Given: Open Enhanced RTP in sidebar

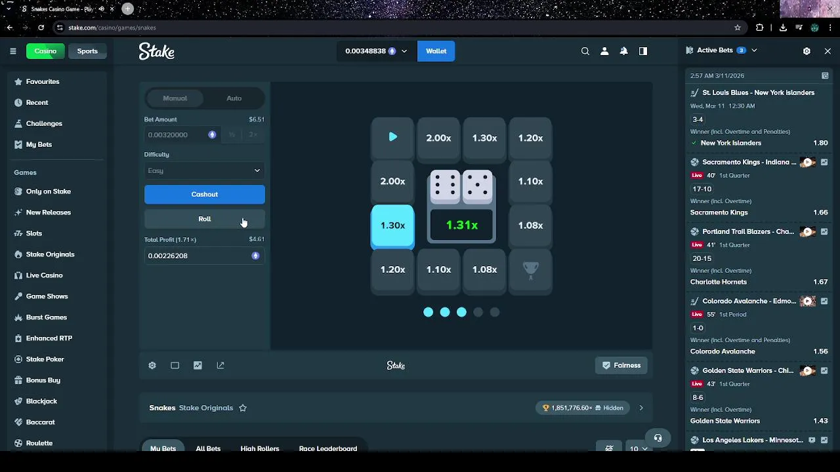Looking at the screenshot, I should tap(49, 338).
